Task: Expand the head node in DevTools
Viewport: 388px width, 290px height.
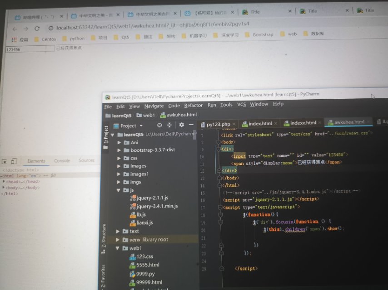Action: click(x=4, y=181)
